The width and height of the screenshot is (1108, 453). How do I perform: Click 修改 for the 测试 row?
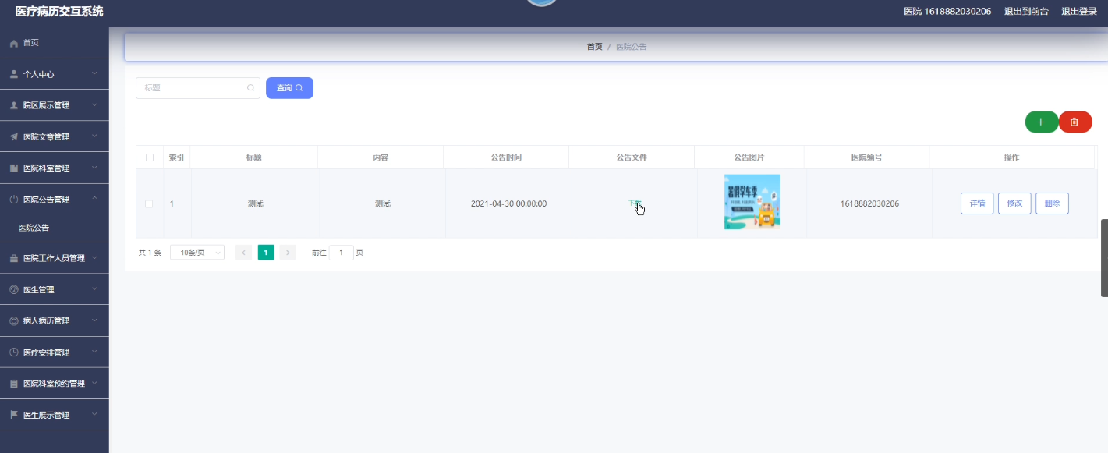(1014, 203)
